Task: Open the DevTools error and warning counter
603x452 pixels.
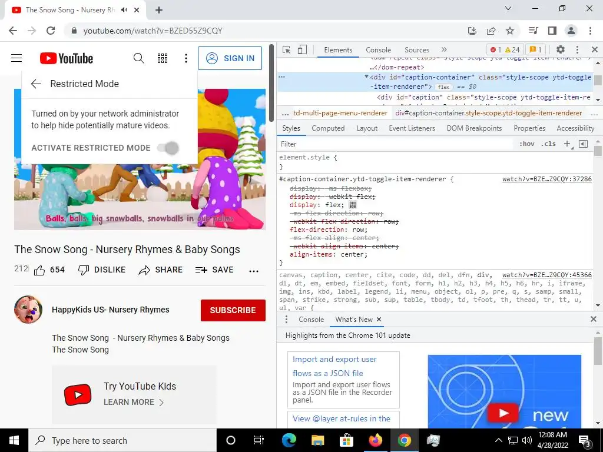Action: [x=505, y=49]
